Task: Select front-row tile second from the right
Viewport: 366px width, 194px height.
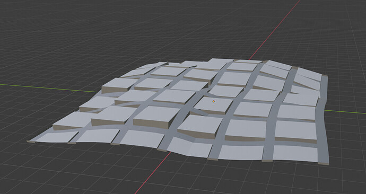Action: (241, 152)
